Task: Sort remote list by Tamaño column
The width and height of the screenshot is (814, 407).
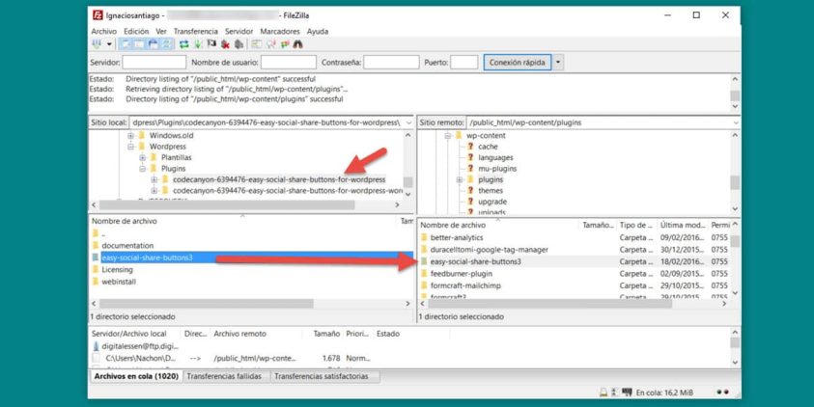Action: (598, 225)
